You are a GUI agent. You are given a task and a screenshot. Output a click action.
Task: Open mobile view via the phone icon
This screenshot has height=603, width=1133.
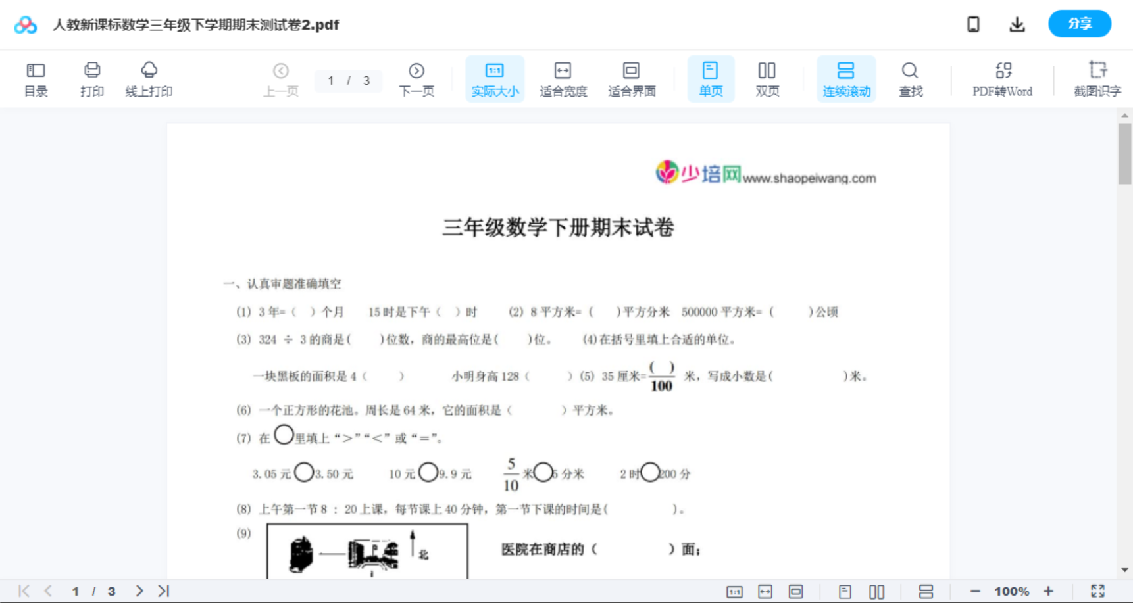click(973, 24)
